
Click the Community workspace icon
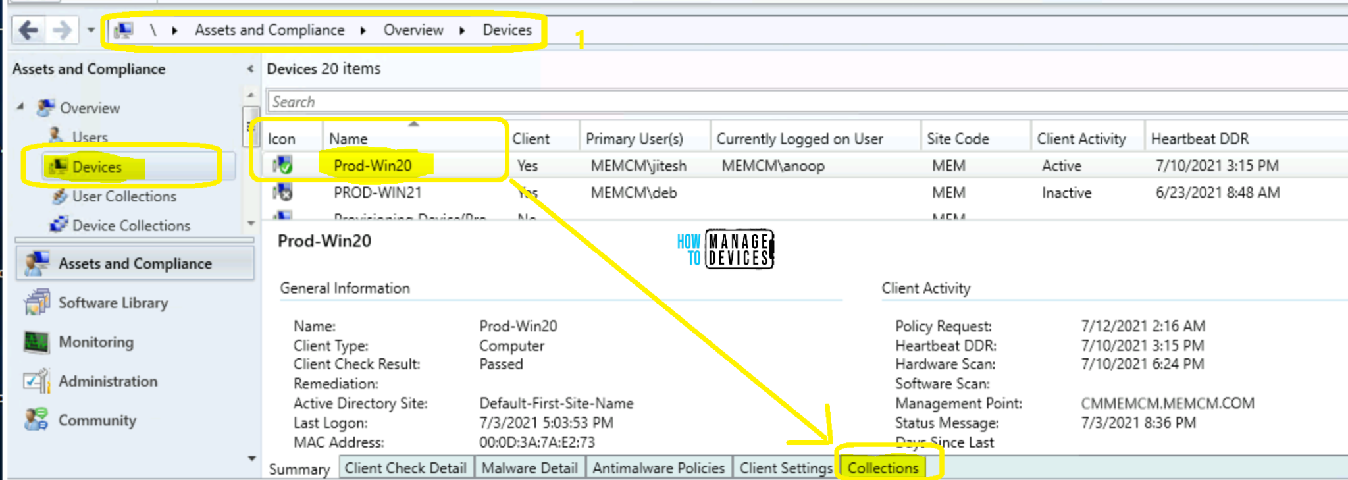point(36,419)
